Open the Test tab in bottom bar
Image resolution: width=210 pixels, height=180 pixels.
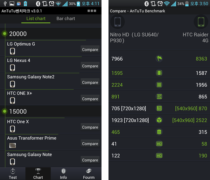pos(13,174)
